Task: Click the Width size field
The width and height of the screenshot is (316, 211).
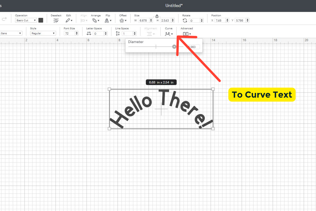Action: pos(144,20)
